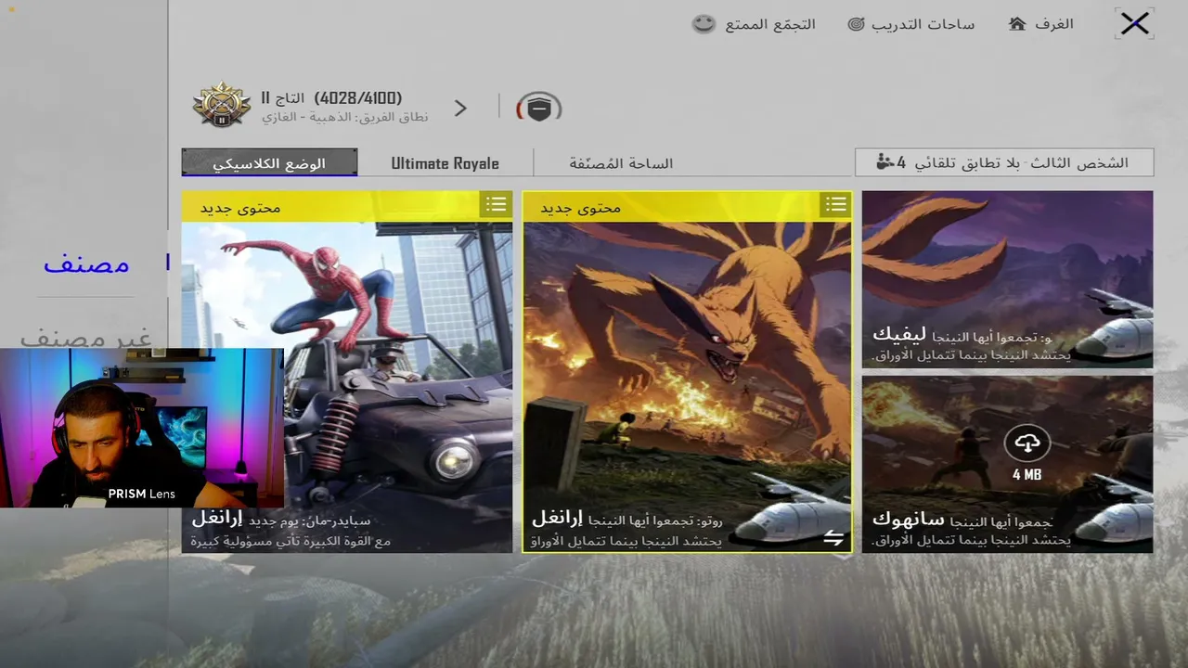The image size is (1188, 668).
Task: Switch to the الساحة المصنّفة tab
Action: [x=621, y=163]
